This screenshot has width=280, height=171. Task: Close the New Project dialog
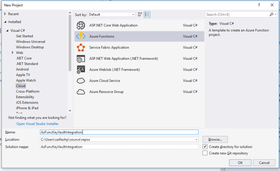[x=272, y=5]
